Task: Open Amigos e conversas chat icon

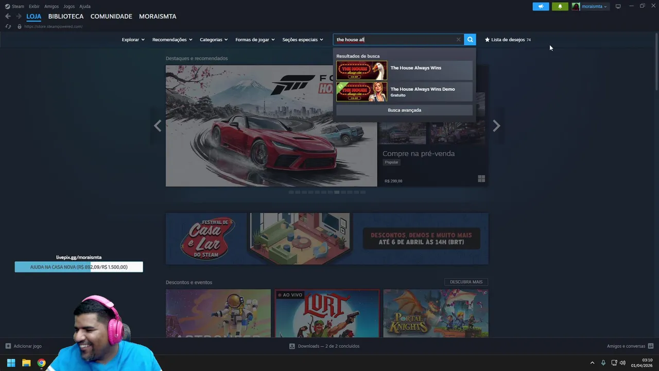Action: [651, 346]
